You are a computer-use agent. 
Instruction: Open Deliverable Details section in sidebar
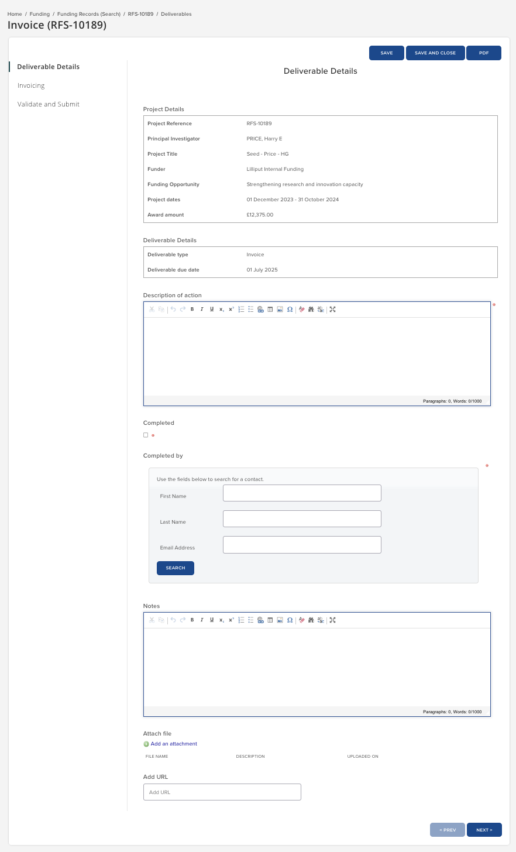coord(49,67)
